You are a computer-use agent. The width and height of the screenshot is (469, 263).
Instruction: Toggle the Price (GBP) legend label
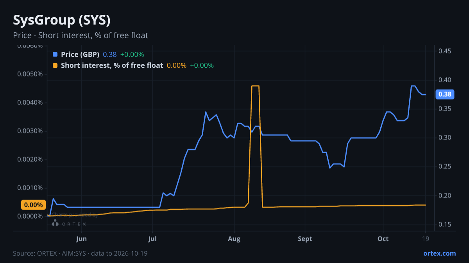pyautogui.click(x=80, y=55)
